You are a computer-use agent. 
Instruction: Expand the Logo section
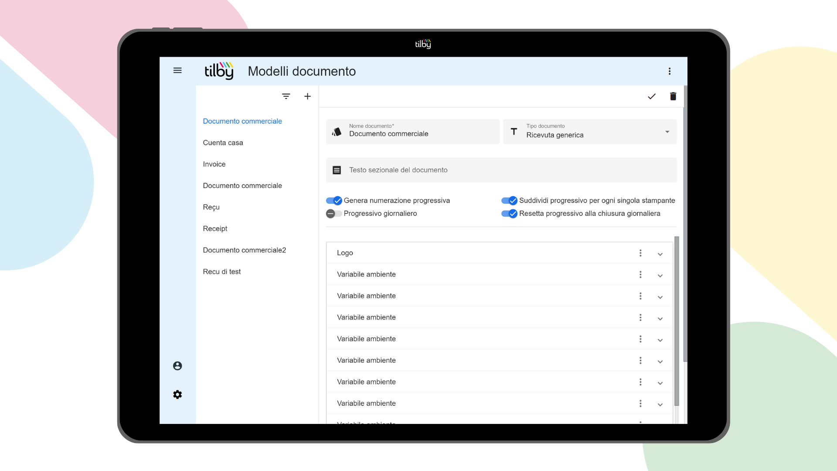click(660, 253)
